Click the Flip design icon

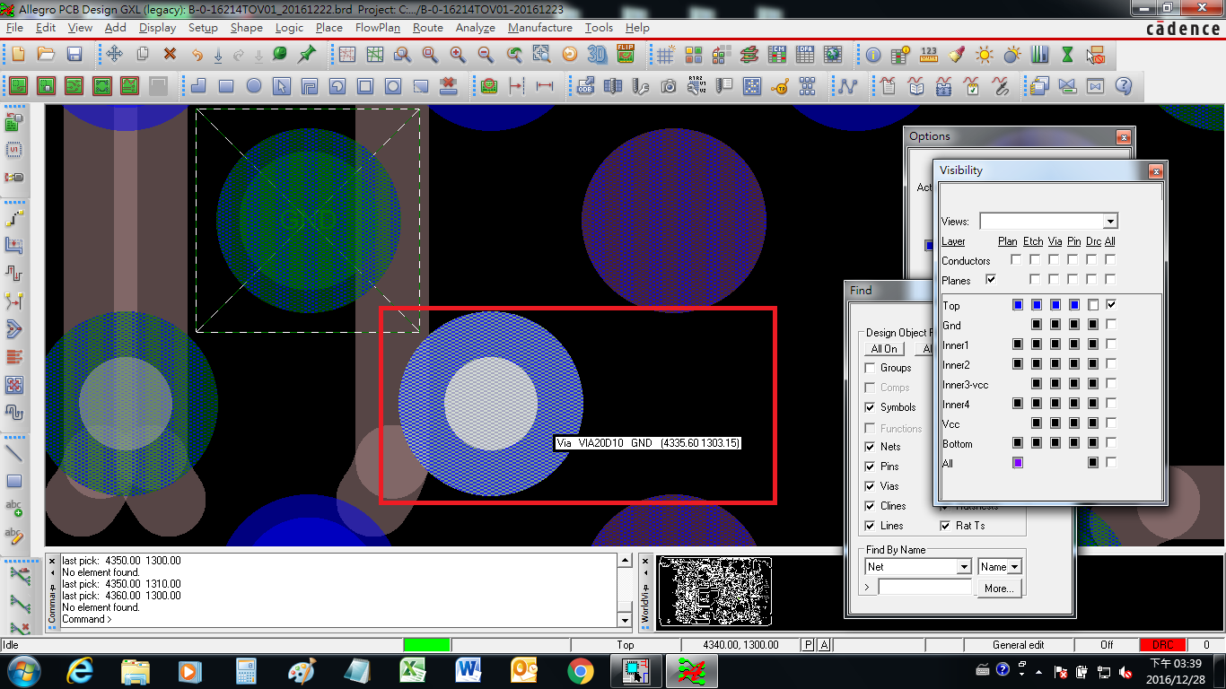tap(626, 55)
